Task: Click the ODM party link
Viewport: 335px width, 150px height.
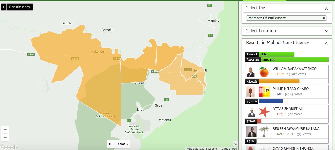Action: point(281,74)
